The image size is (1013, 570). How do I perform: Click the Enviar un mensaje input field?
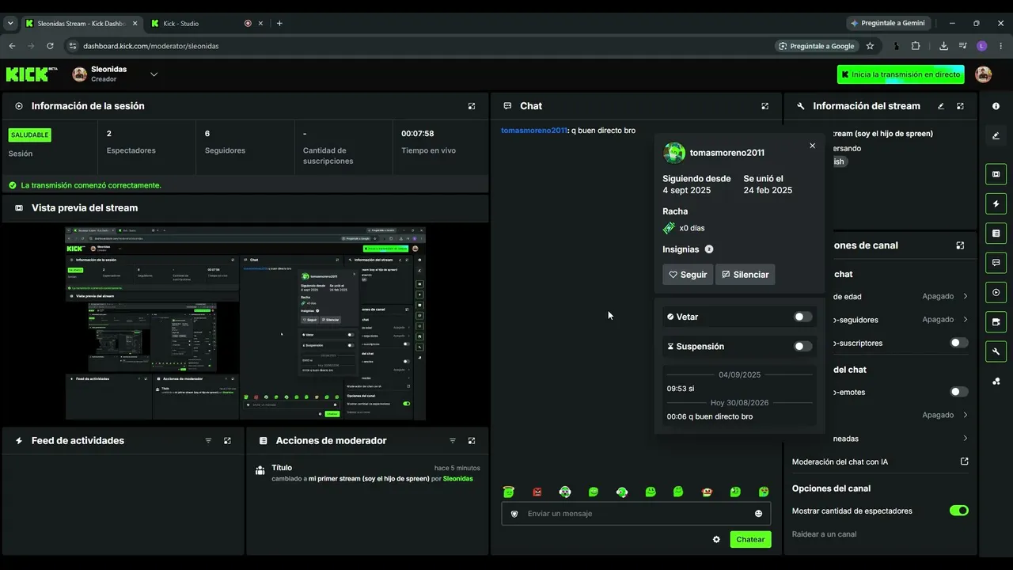pyautogui.click(x=635, y=514)
